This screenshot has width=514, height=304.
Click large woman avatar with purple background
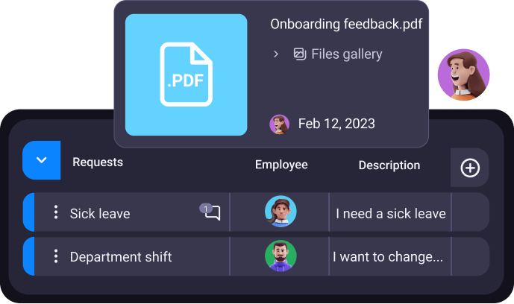click(x=463, y=75)
